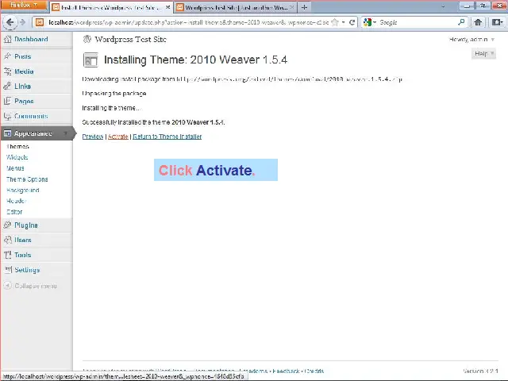Click the Wordpress Test Site title link

130,39
